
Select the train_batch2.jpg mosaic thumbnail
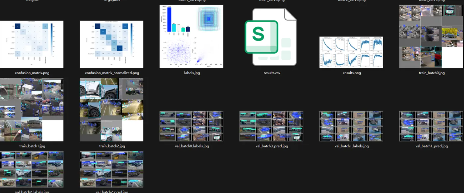[x=112, y=110]
